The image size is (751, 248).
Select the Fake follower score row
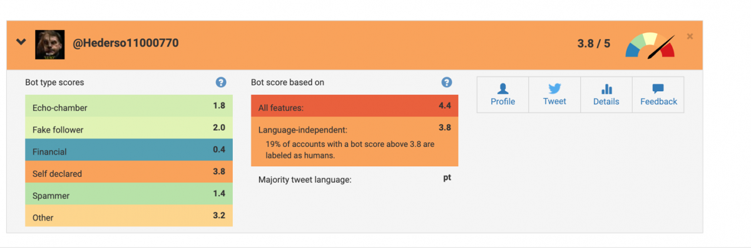click(x=129, y=127)
